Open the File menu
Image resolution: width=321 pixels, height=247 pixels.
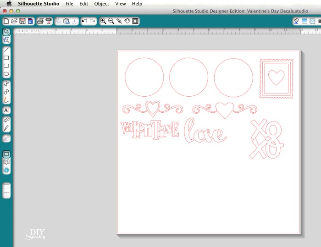pyautogui.click(x=69, y=4)
